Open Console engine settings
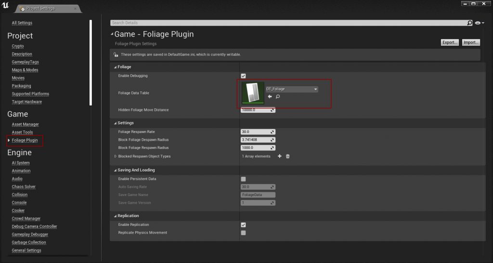Image resolution: width=493 pixels, height=263 pixels. coord(19,203)
